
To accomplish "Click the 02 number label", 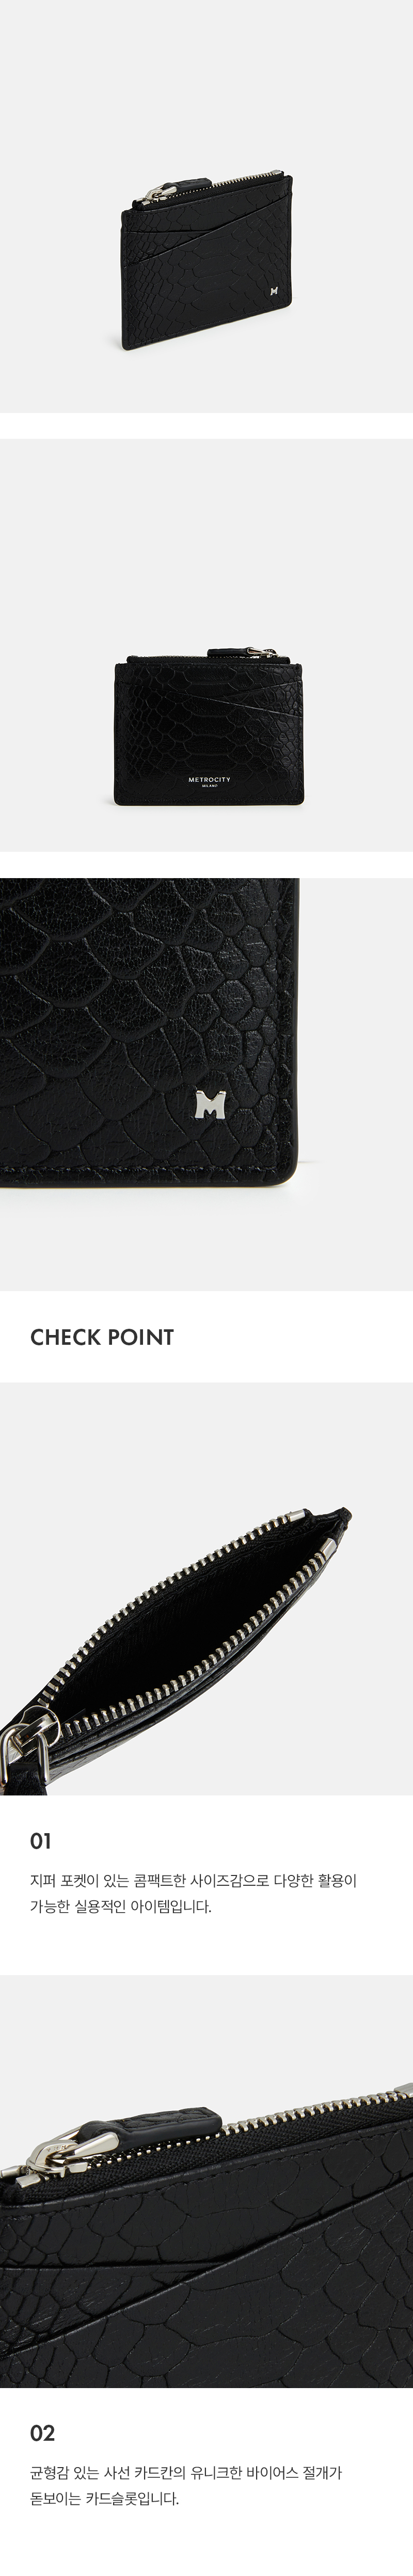I will point(42,2434).
